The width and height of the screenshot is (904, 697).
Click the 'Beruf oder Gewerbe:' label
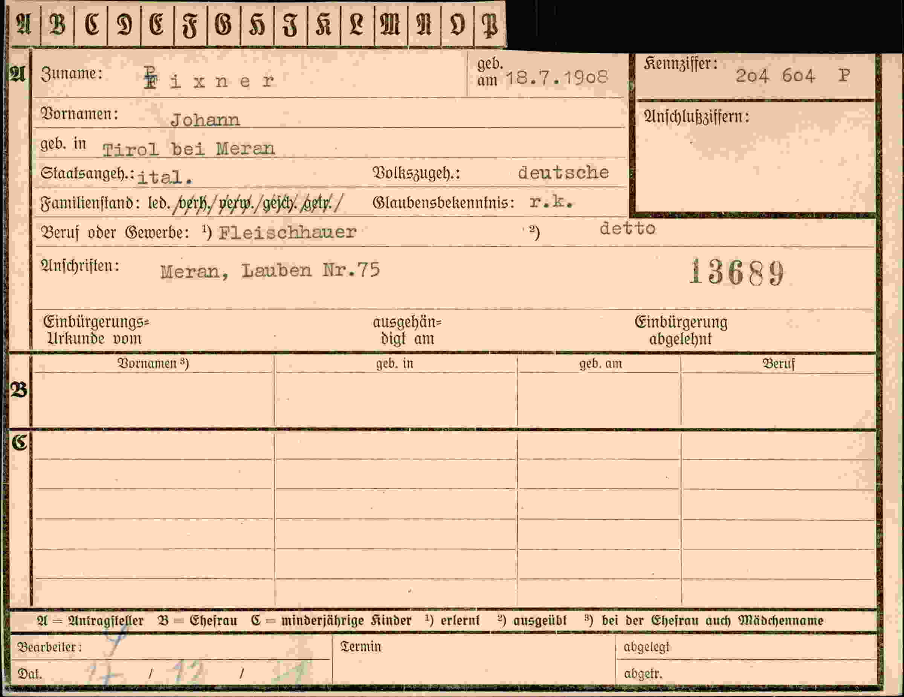pos(115,233)
